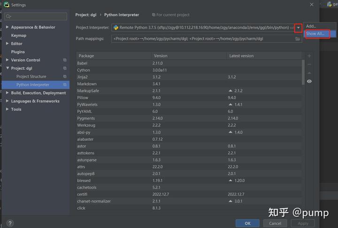Expand the Editor section
The width and height of the screenshot is (338, 228).
point(7,44)
